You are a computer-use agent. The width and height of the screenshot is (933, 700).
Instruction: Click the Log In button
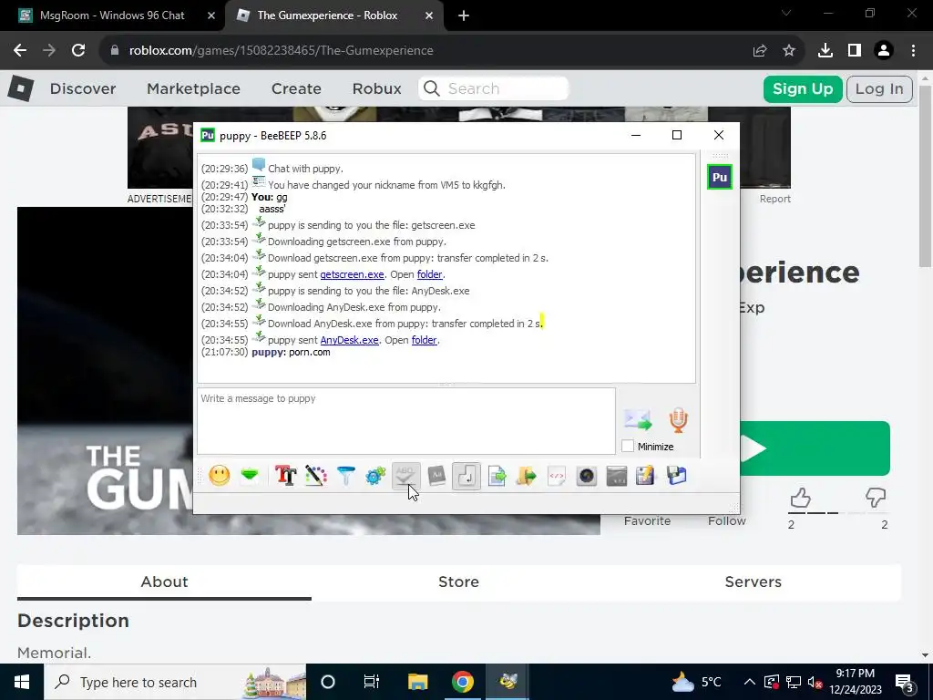[879, 88]
